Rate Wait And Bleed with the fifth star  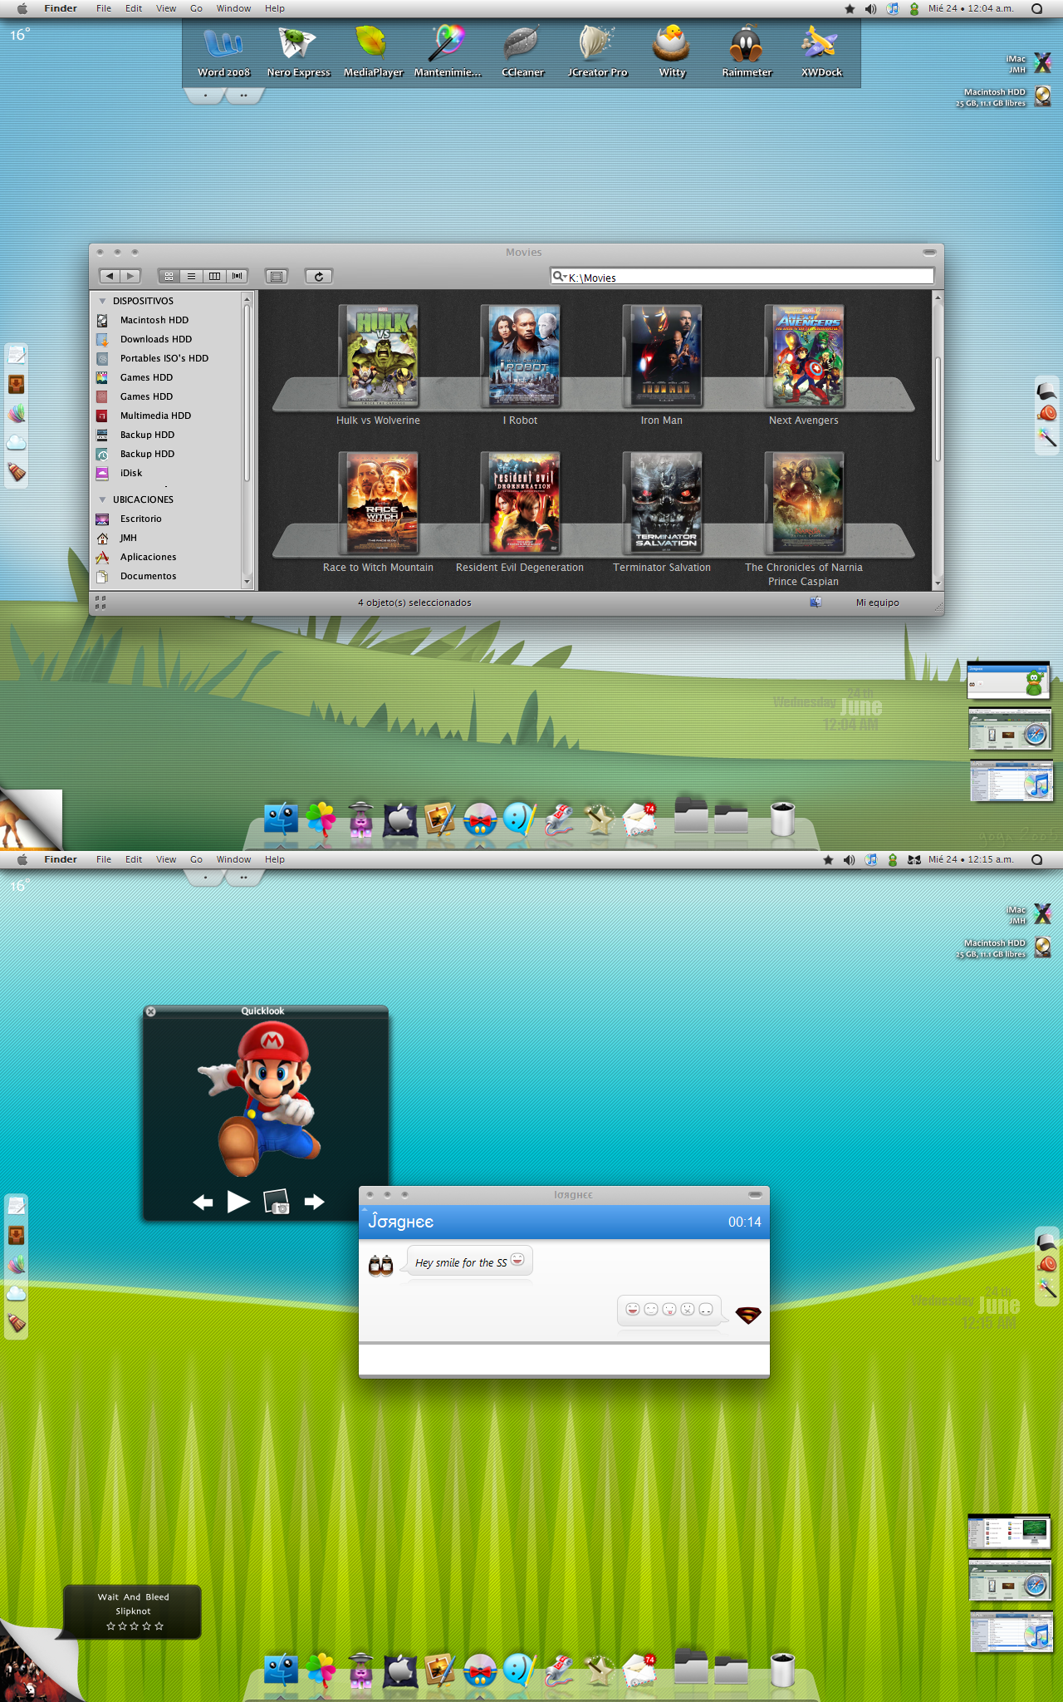(159, 1626)
